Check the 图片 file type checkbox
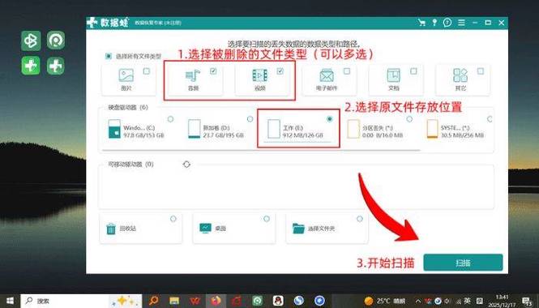The image size is (539, 308). (x=147, y=71)
